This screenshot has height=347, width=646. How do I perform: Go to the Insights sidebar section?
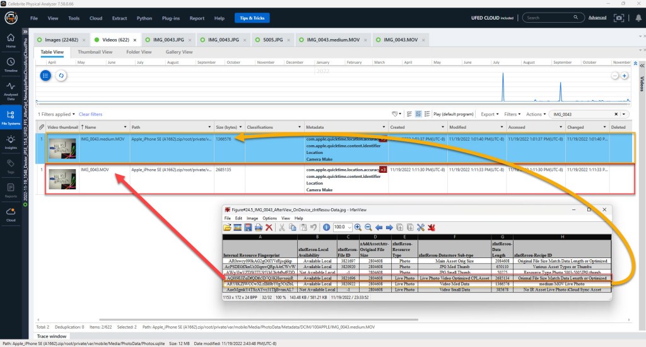11,142
